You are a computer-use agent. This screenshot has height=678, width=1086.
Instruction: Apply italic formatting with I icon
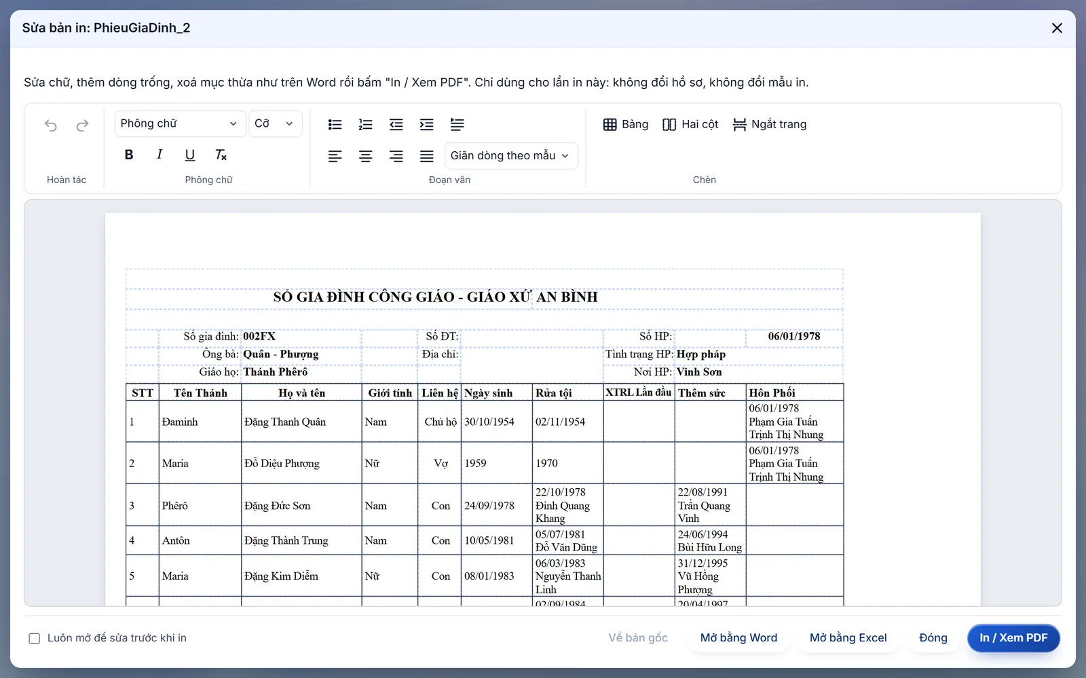click(160, 155)
